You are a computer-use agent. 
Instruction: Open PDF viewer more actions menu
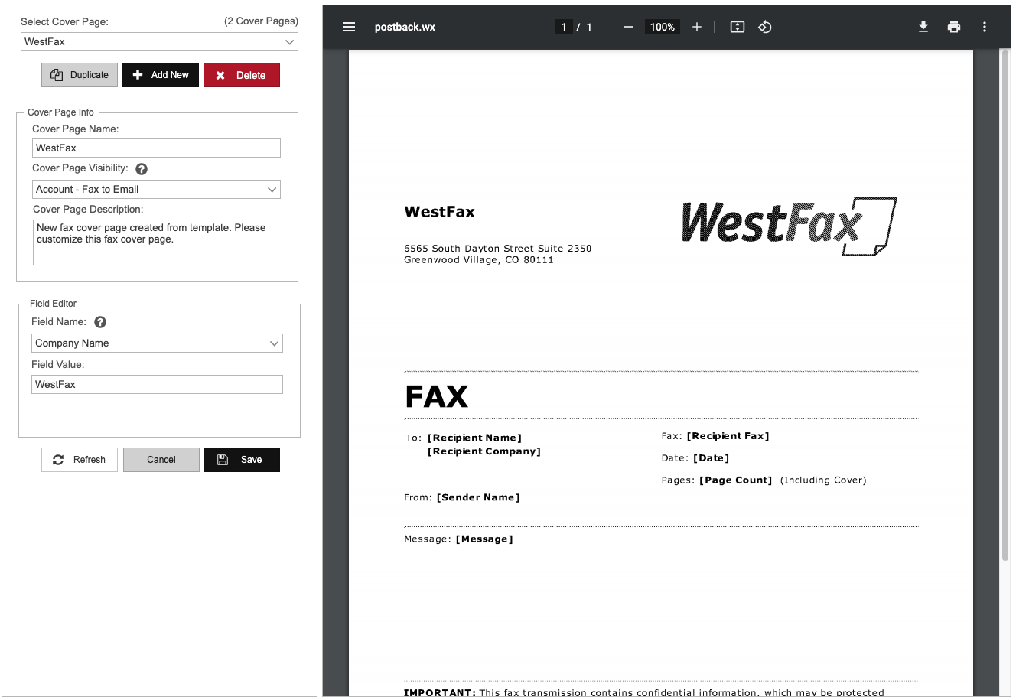click(985, 27)
